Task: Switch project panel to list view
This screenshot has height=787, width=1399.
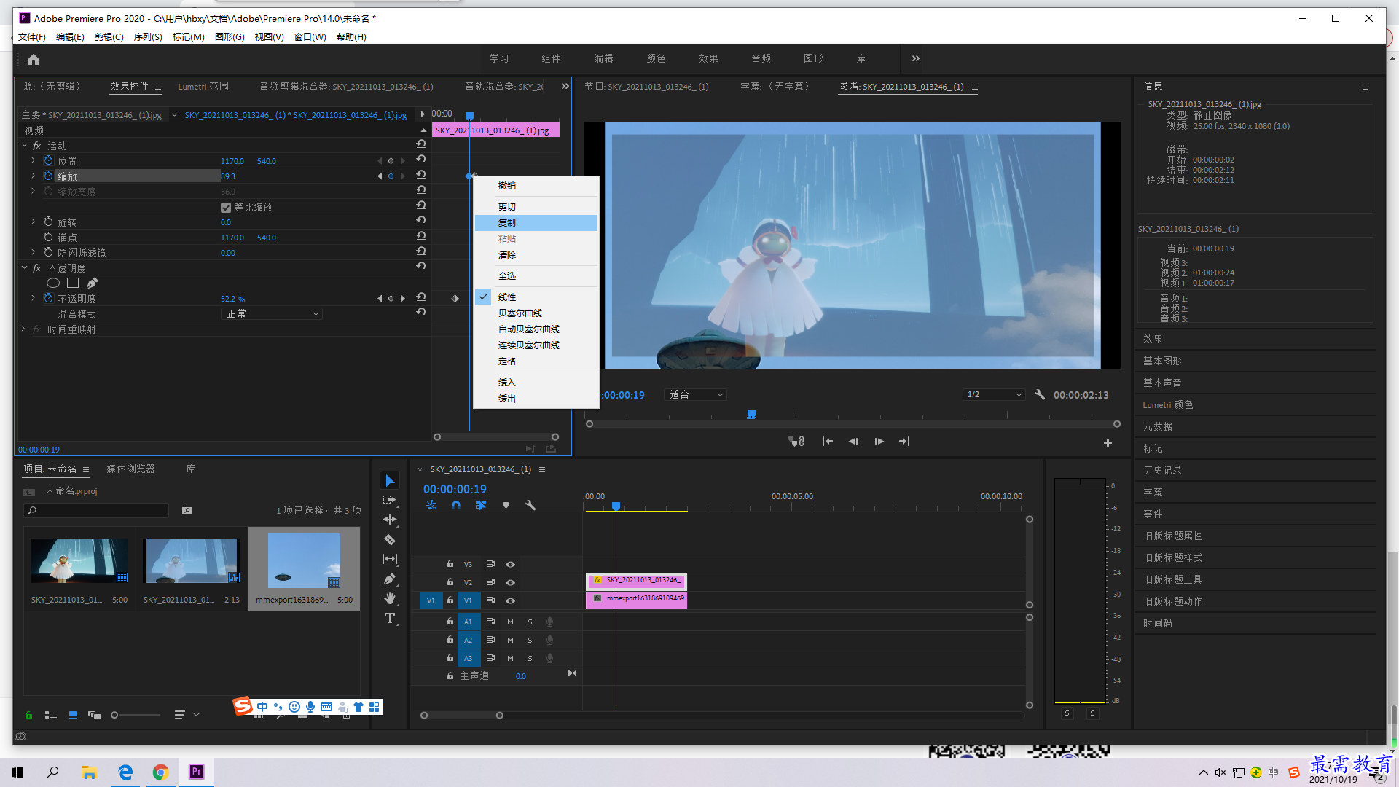Action: [x=51, y=715]
